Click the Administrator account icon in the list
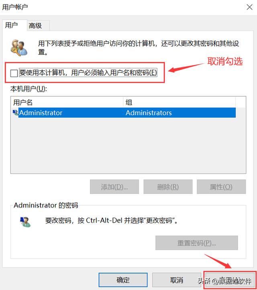 pyautogui.click(x=15, y=112)
